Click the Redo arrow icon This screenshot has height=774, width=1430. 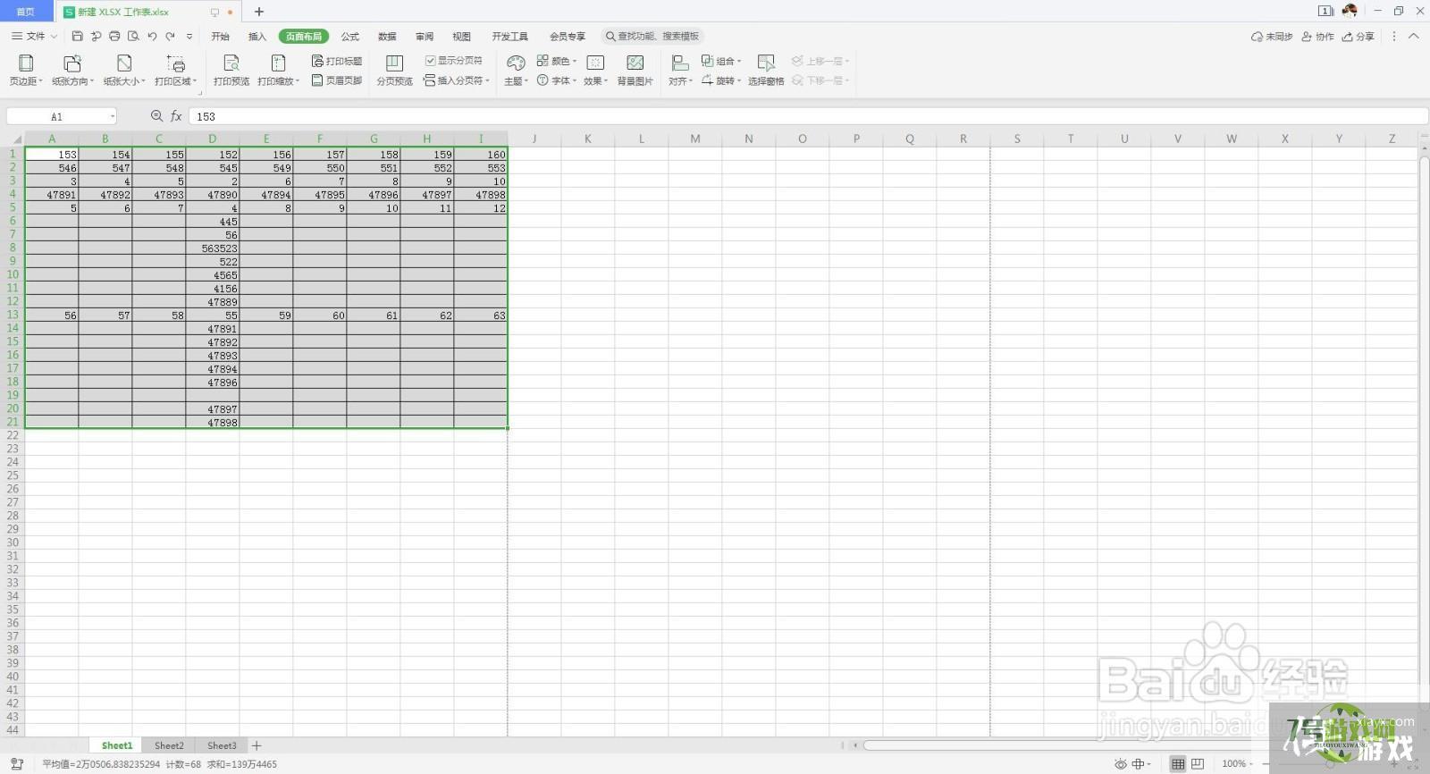[170, 37]
